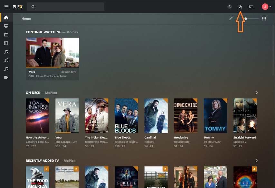Open the Brockmire poster

click(186, 116)
